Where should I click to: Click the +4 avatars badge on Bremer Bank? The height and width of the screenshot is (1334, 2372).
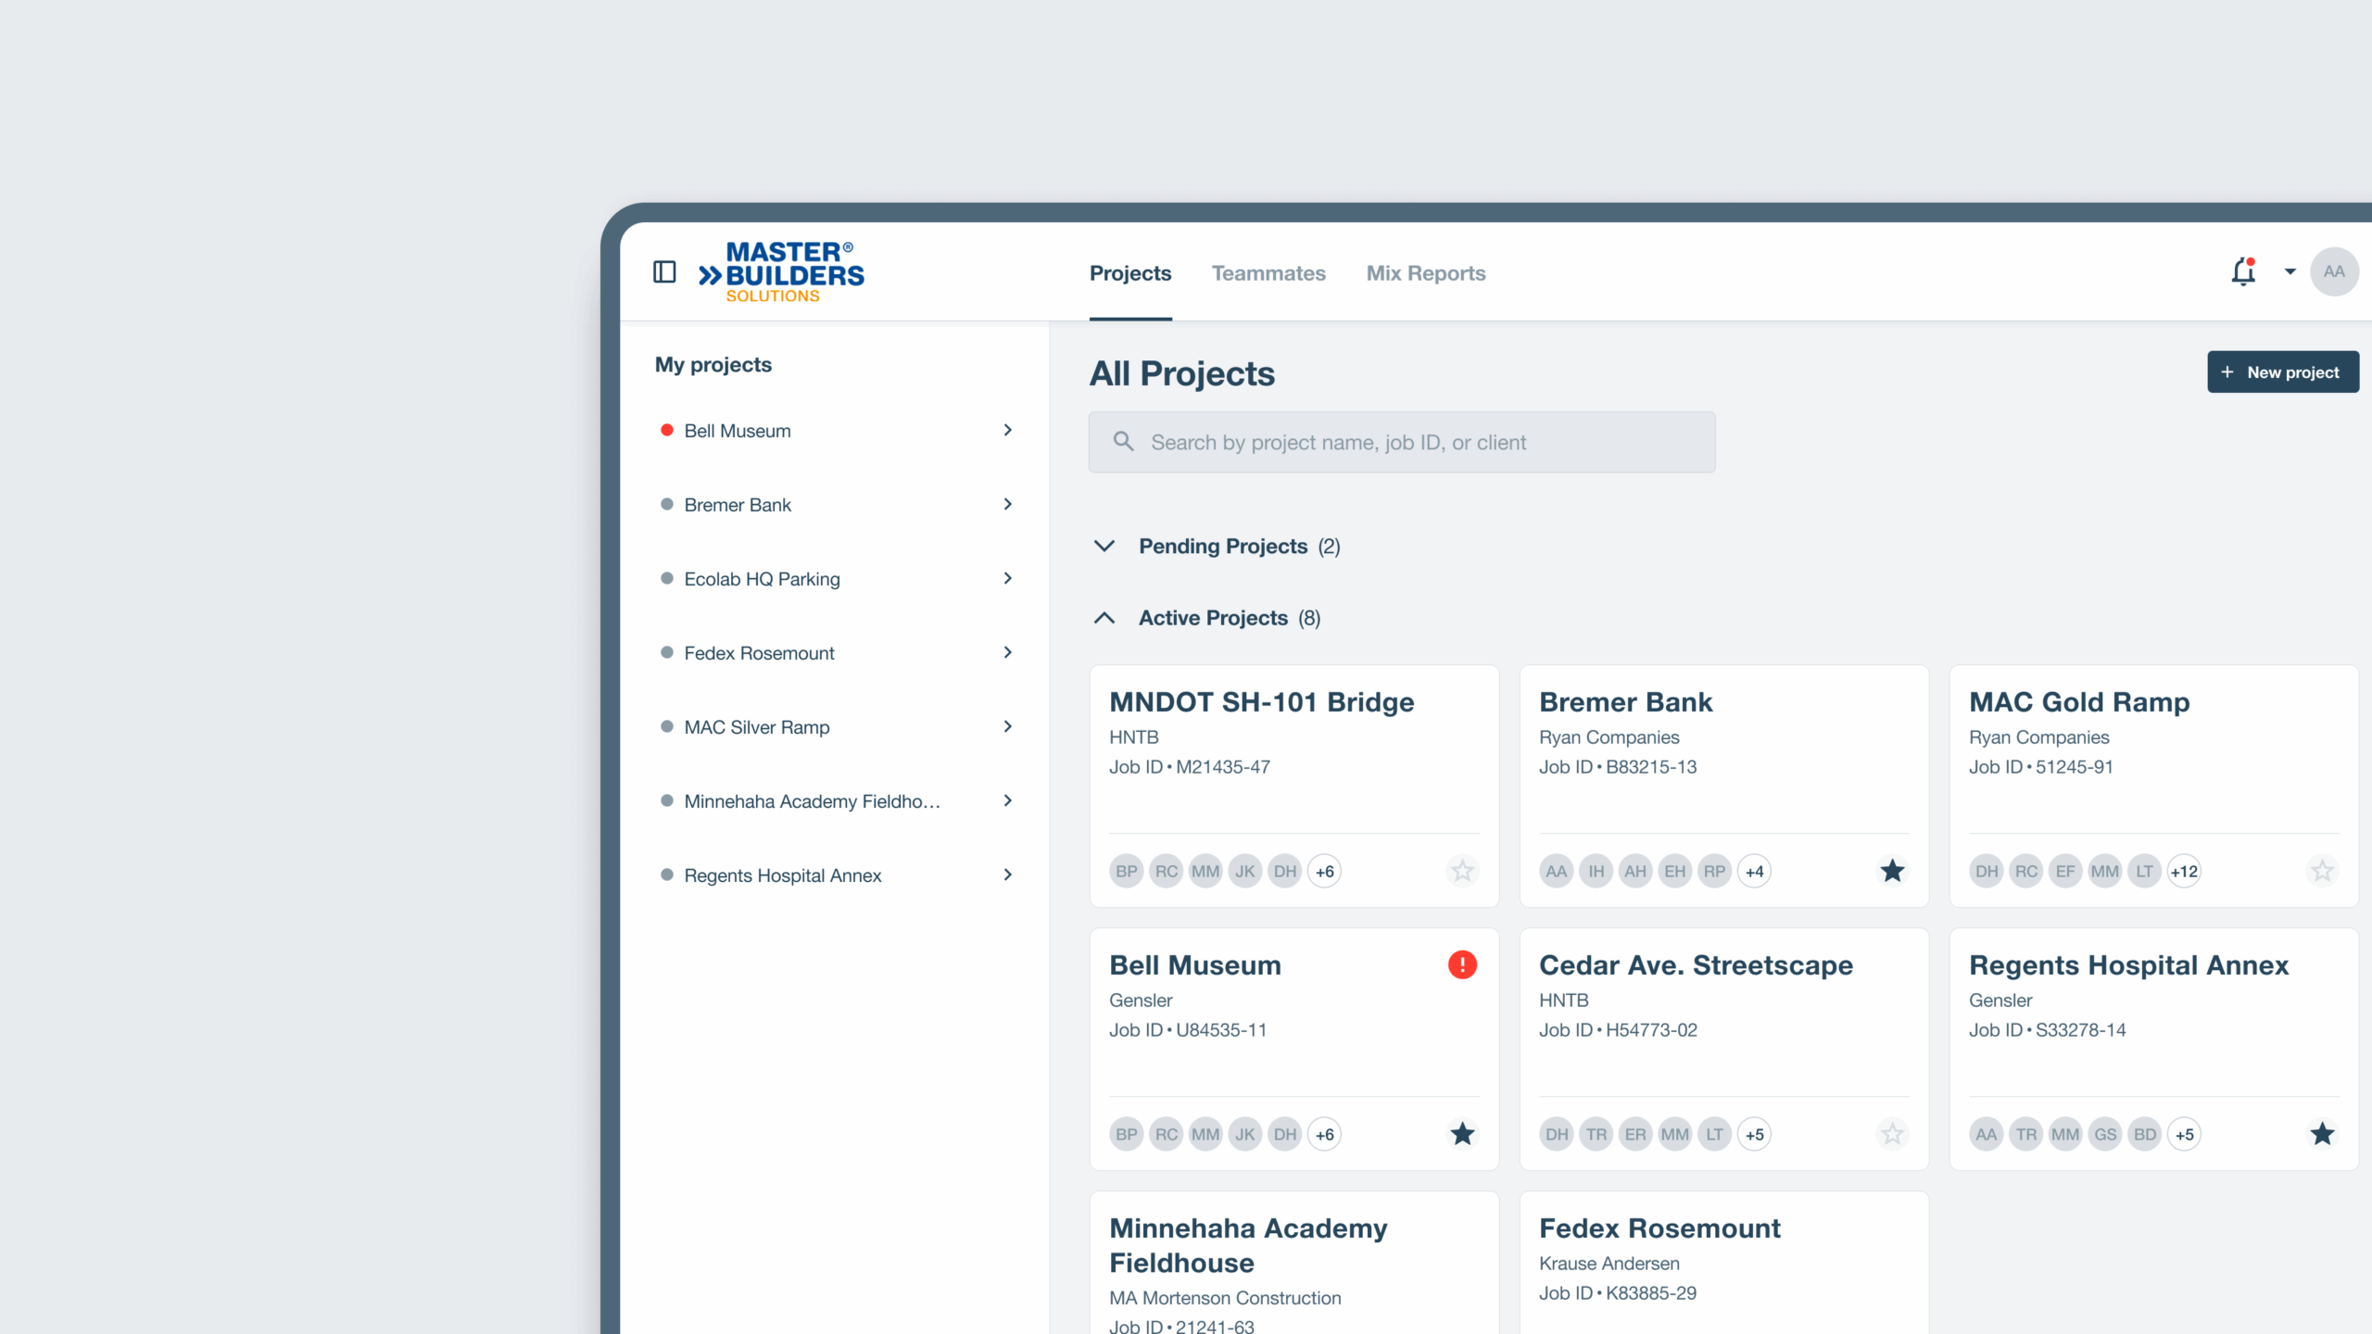tap(1755, 871)
